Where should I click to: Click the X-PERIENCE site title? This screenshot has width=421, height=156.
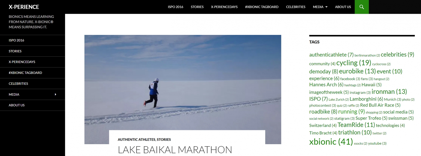point(24,7)
